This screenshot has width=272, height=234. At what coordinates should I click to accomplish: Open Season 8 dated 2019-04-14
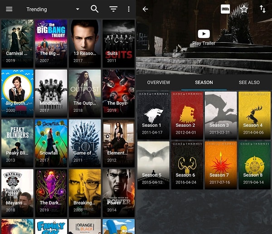point(254,165)
